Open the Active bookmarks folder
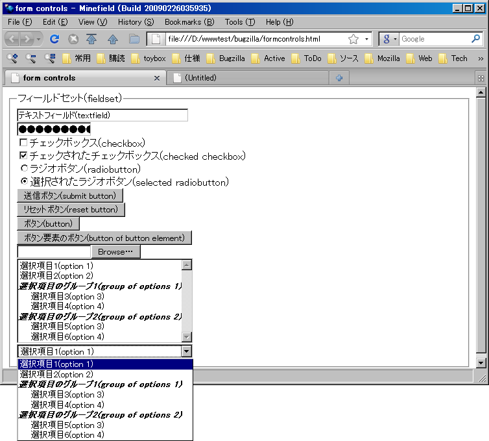489x441 pixels. click(268, 58)
